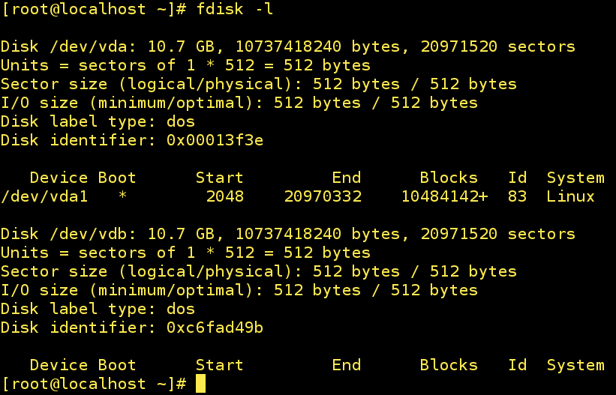Screen dimensions: 616x395
Task: Click the "dos" label type under /dev/vdb
Action: click(181, 309)
